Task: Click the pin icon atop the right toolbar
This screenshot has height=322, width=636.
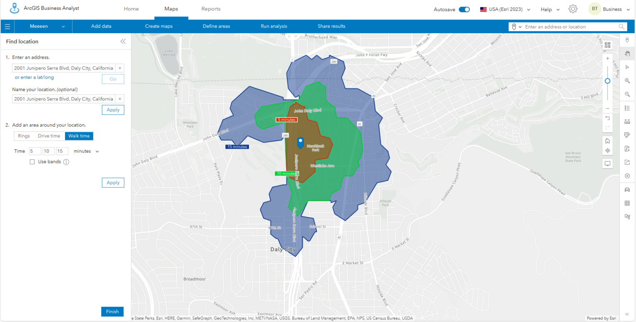Action: [627, 40]
